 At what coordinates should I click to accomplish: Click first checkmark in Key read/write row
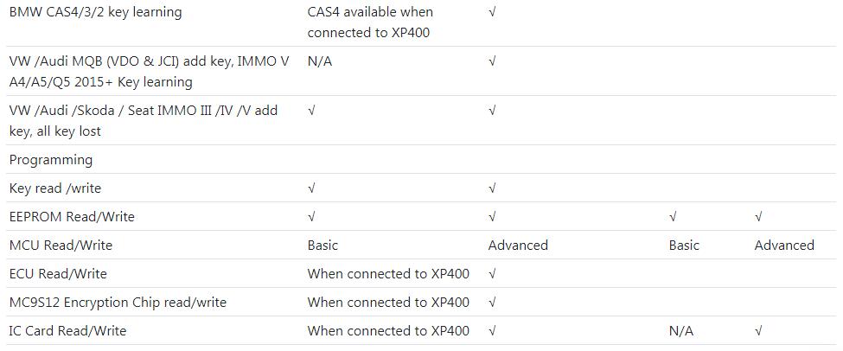[310, 188]
